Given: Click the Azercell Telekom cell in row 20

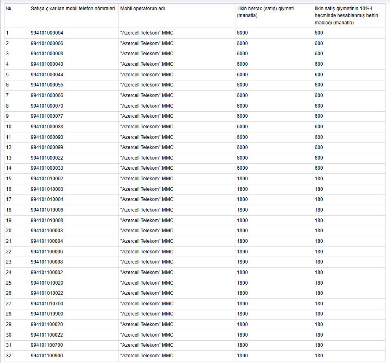Looking at the screenshot, I should point(147,231).
